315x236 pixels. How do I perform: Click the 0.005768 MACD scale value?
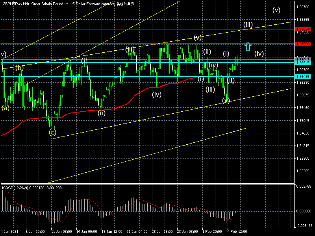[x=304, y=186]
